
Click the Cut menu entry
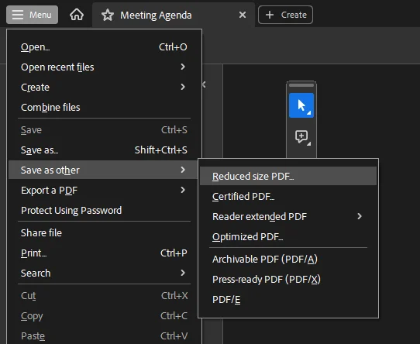tap(104, 295)
